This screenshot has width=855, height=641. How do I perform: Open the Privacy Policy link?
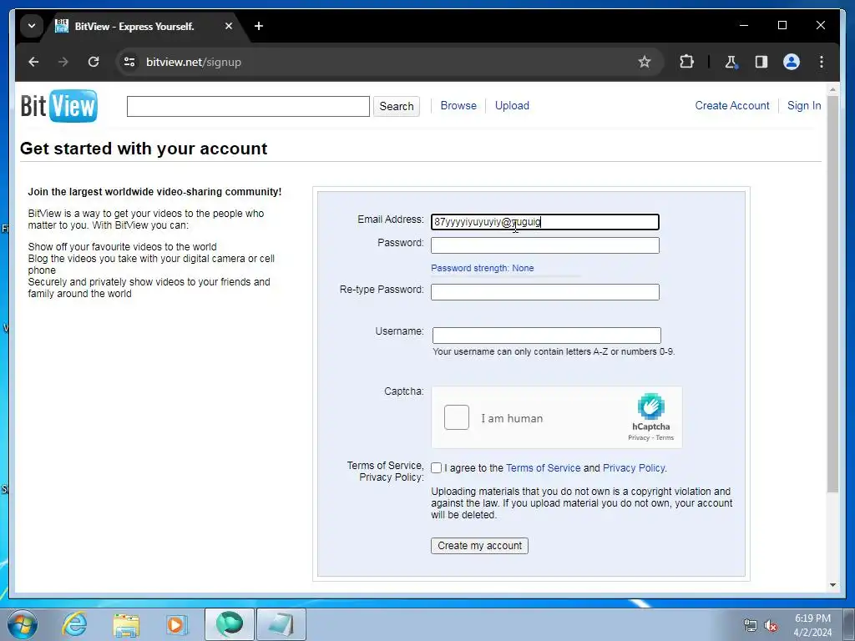pyautogui.click(x=634, y=468)
